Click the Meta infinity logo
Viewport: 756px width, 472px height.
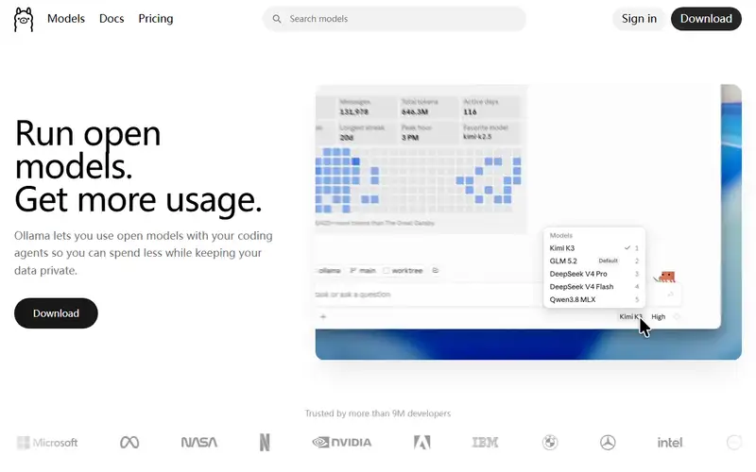coord(129,442)
